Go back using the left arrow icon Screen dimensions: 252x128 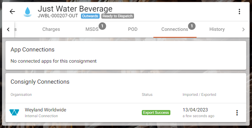pyautogui.click(x=12, y=12)
